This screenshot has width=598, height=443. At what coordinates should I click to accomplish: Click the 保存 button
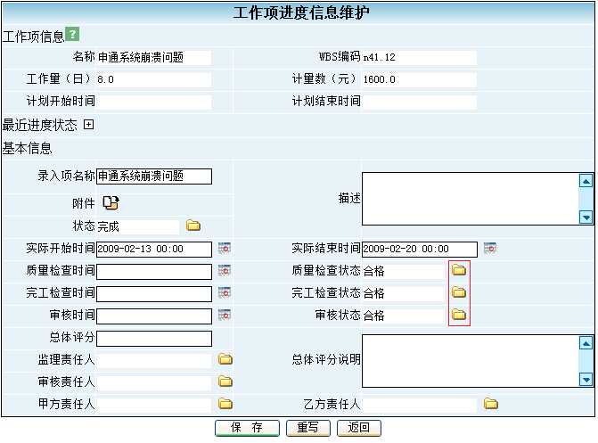pos(247,428)
